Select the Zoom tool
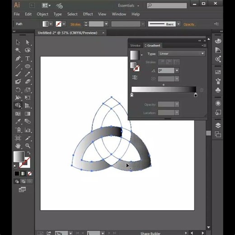Viewport: 235px width, 235px height. pyautogui.click(x=28, y=146)
